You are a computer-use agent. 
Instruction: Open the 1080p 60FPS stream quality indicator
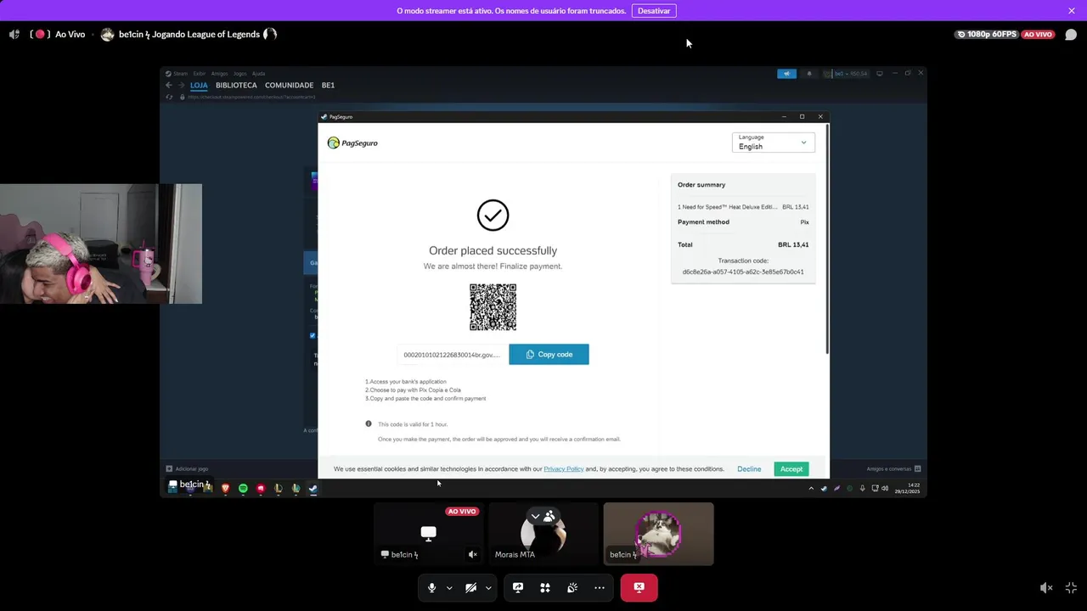pos(986,35)
